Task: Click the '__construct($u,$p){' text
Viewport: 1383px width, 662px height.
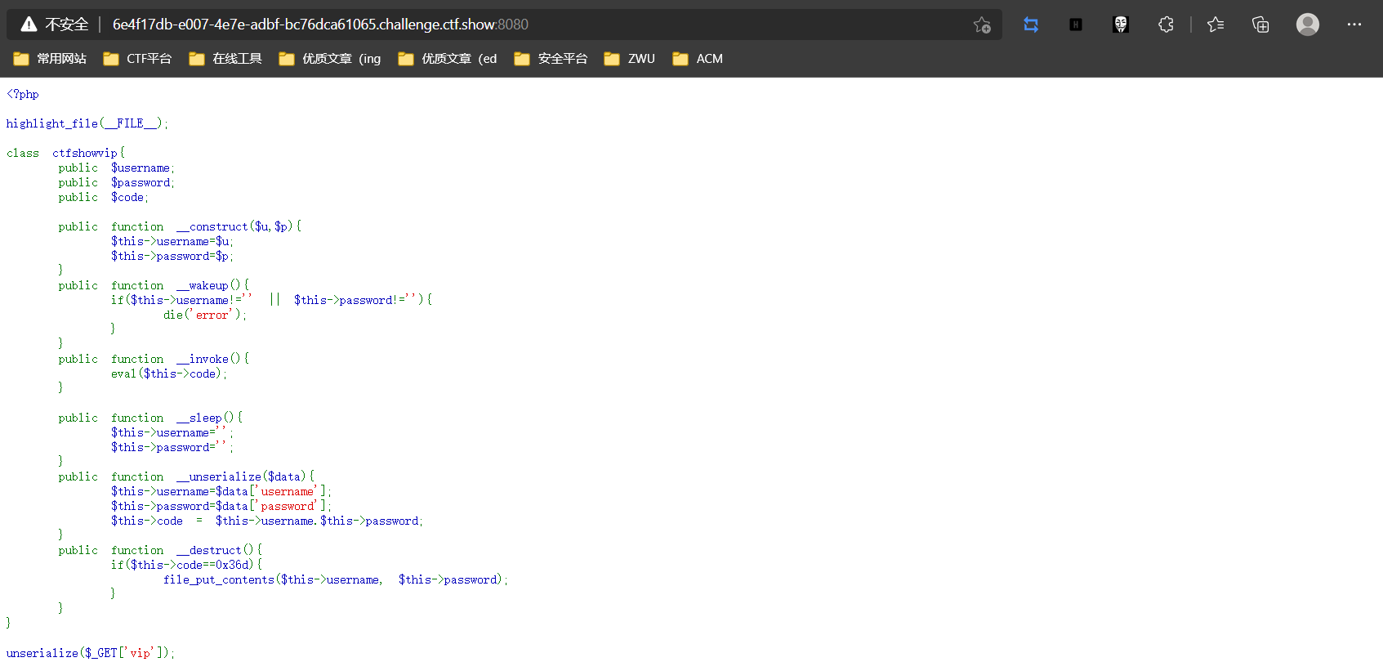Action: (x=239, y=226)
